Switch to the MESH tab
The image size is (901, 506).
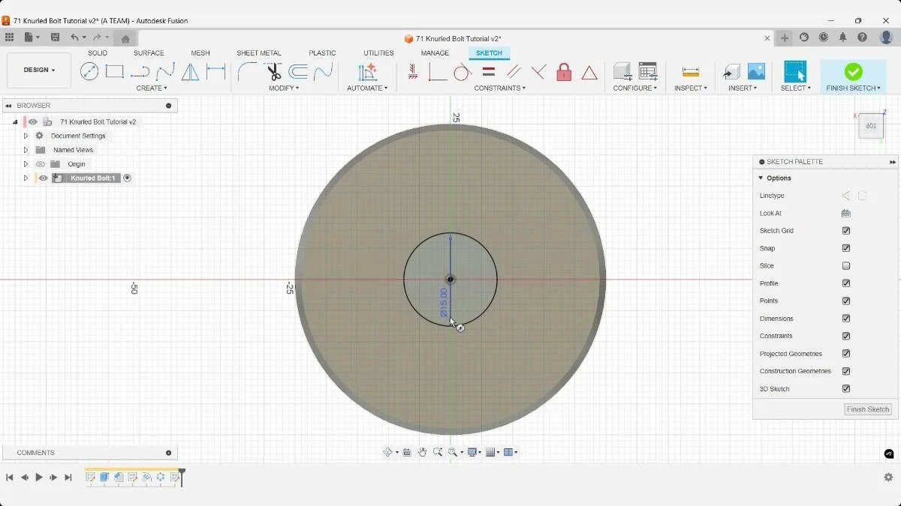[200, 53]
